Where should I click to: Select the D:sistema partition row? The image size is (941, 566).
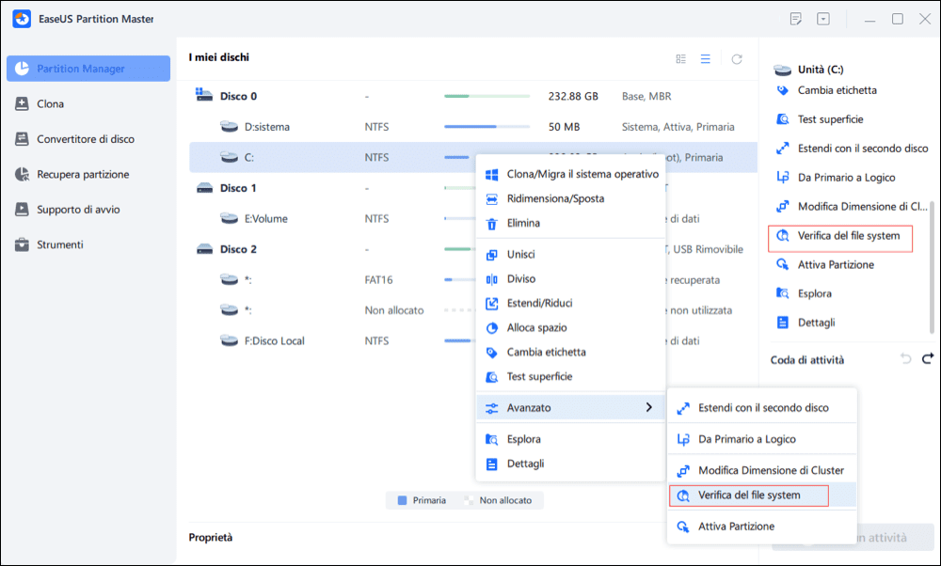coord(473,127)
